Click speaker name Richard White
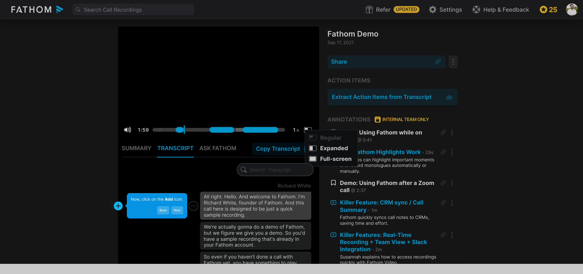The width and height of the screenshot is (583, 274). (x=294, y=186)
